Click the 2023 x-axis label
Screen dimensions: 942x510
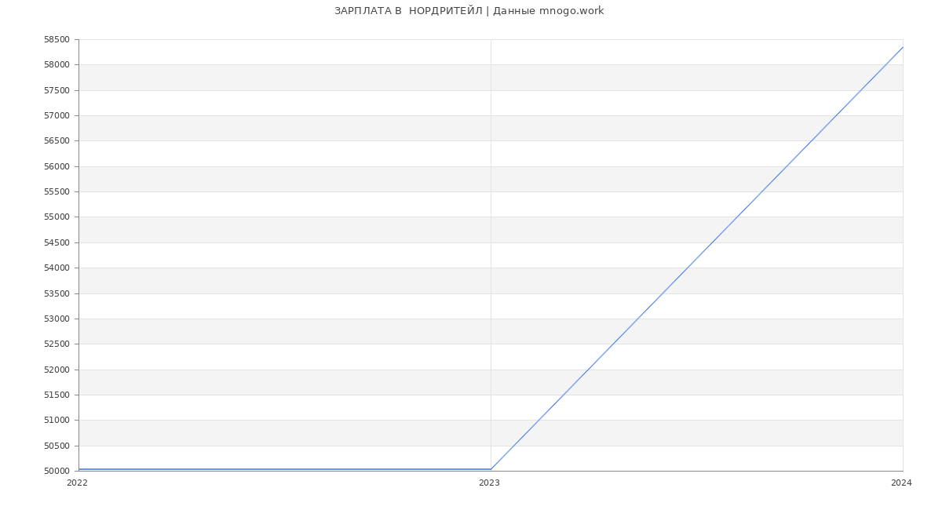pyautogui.click(x=489, y=483)
